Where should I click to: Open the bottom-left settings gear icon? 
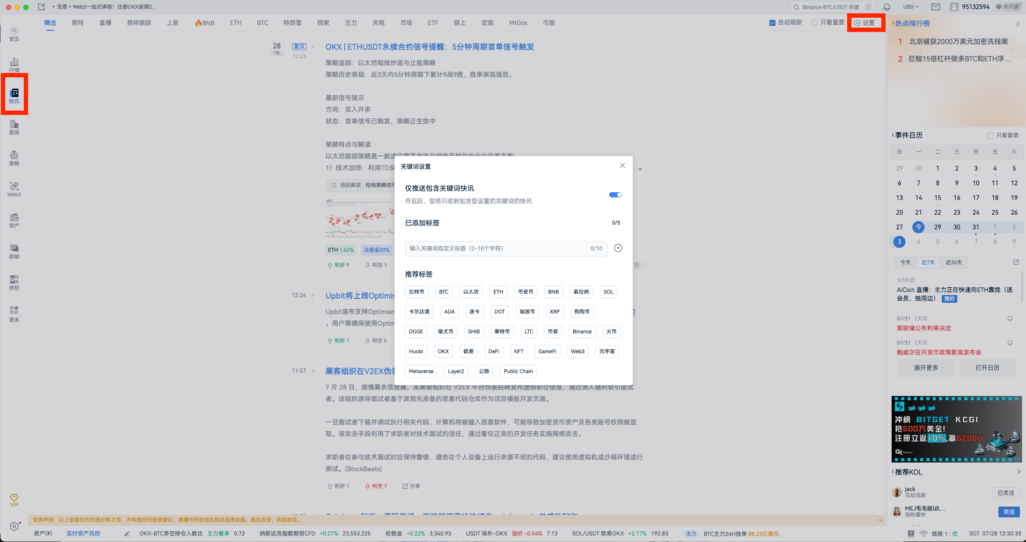click(x=14, y=526)
